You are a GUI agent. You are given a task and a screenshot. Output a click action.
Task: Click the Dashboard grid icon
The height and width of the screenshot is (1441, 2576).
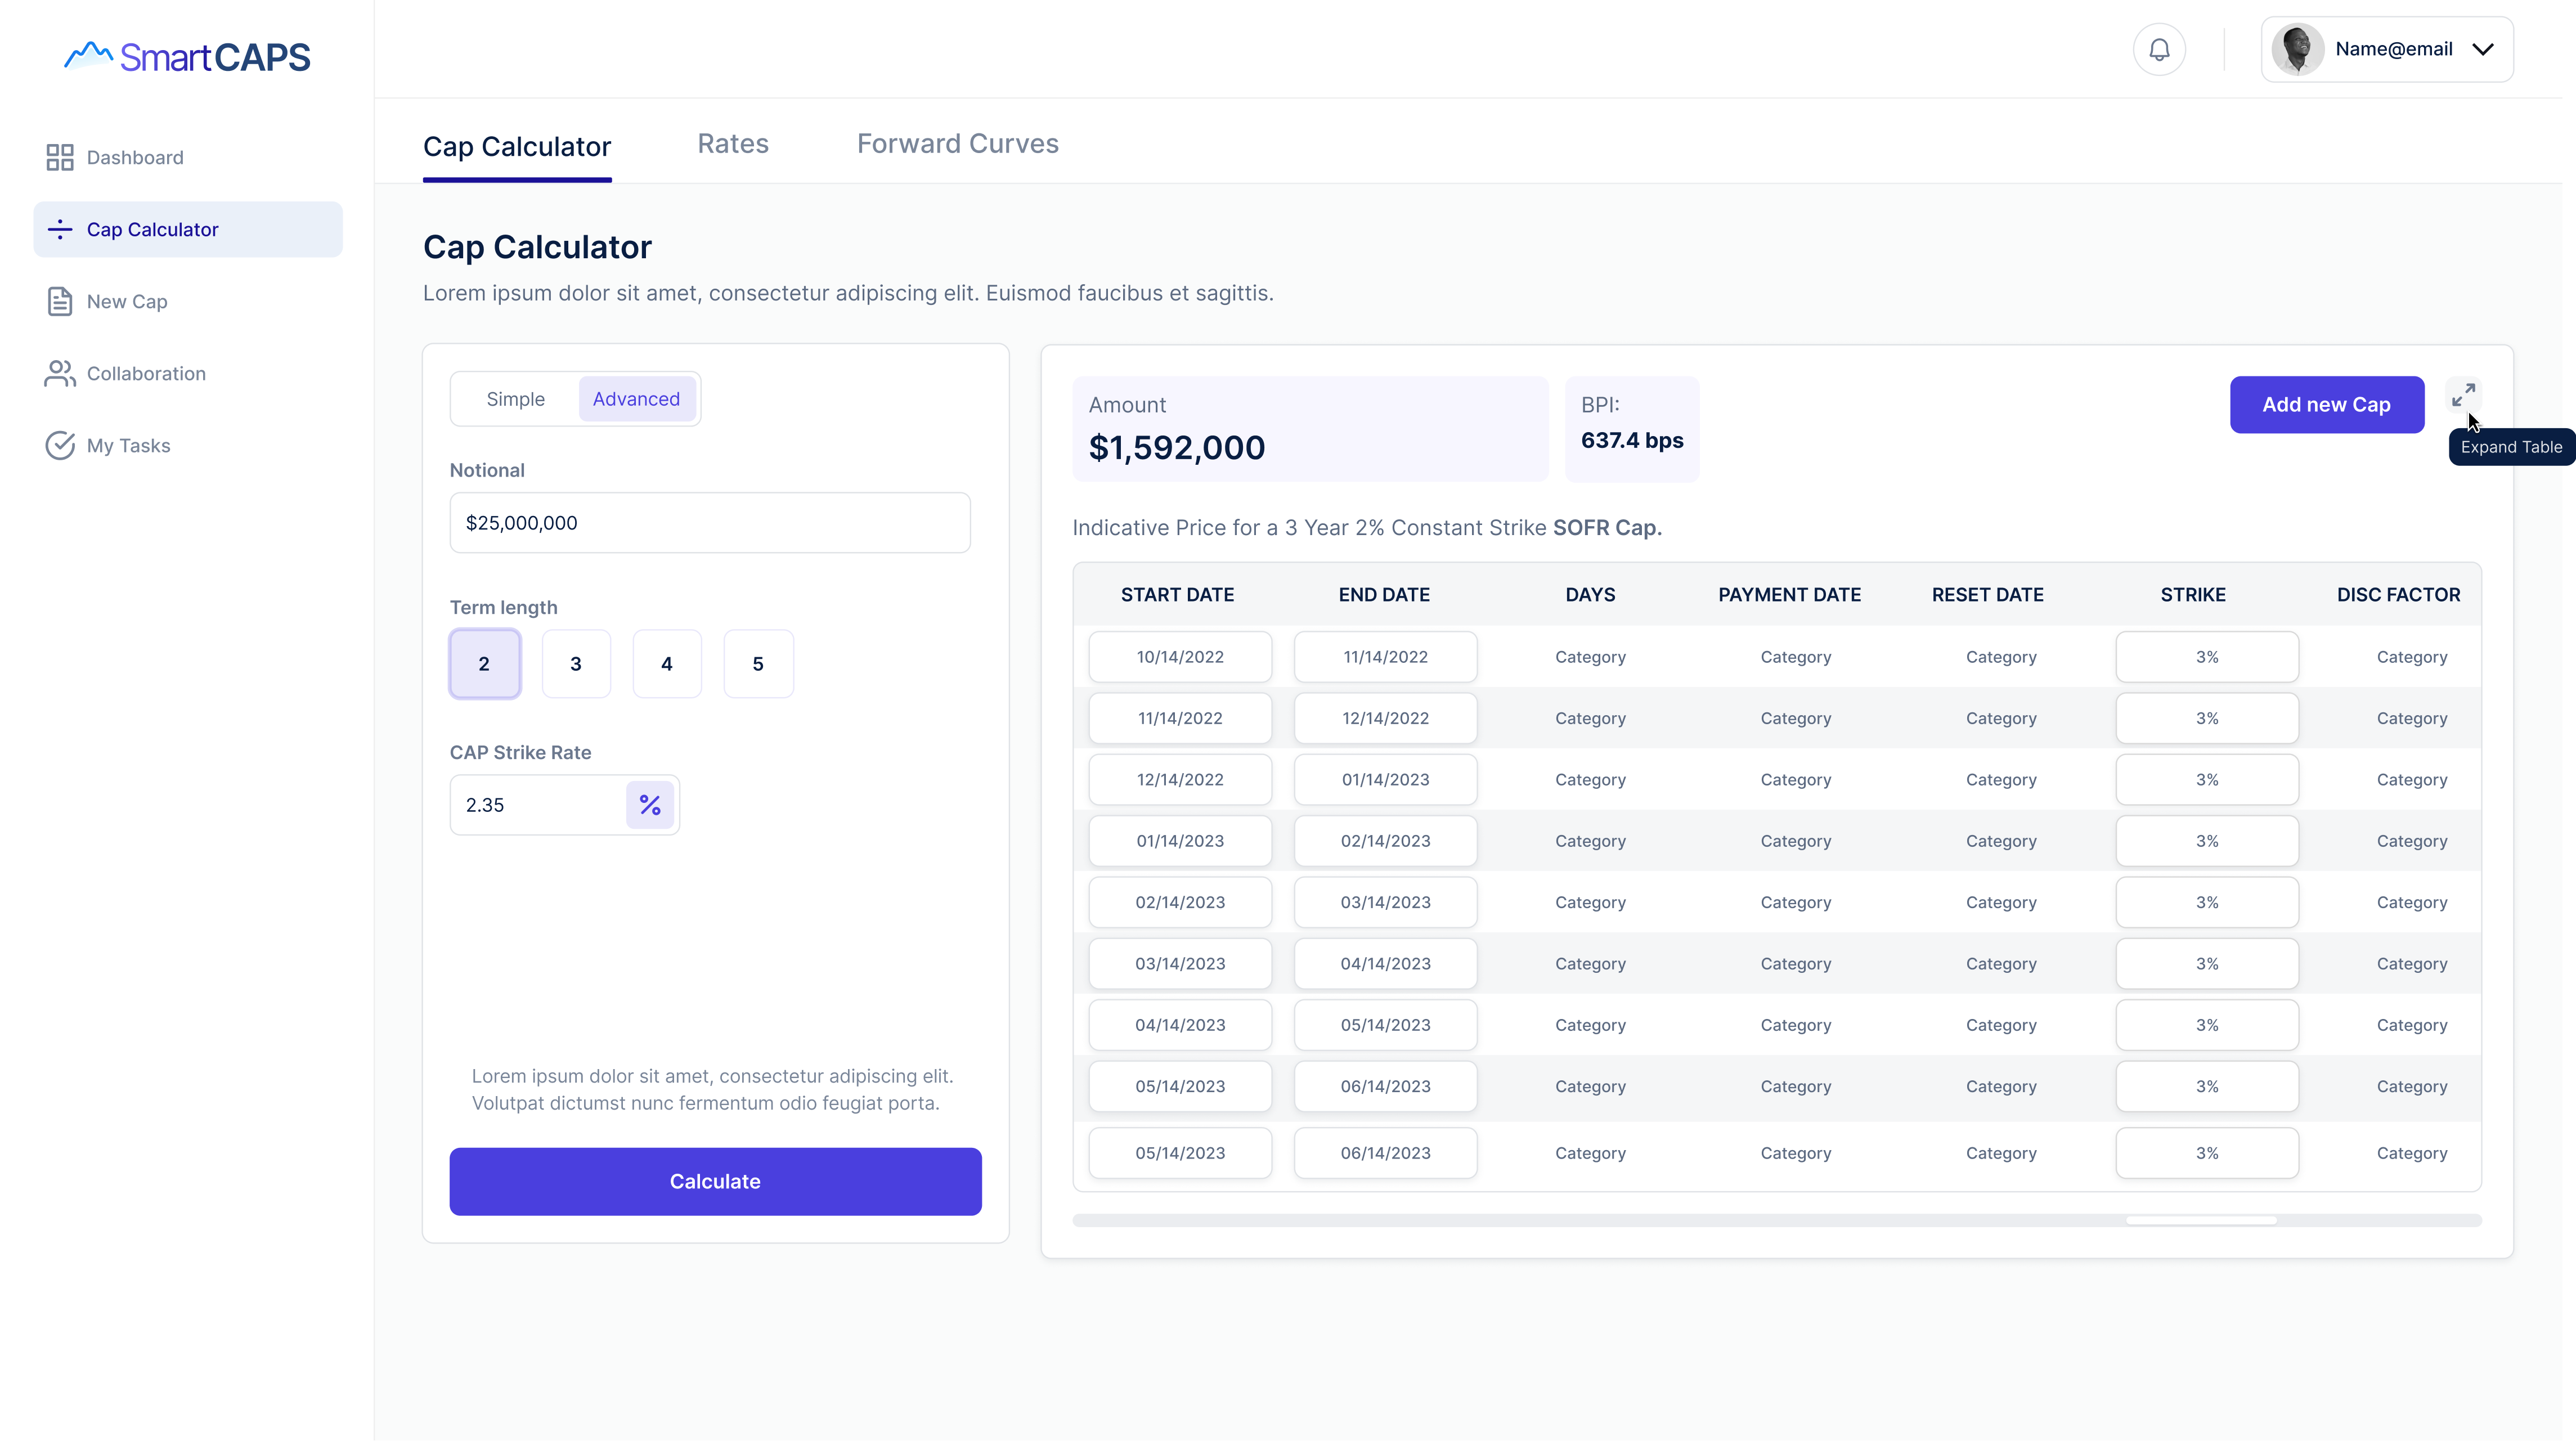60,157
